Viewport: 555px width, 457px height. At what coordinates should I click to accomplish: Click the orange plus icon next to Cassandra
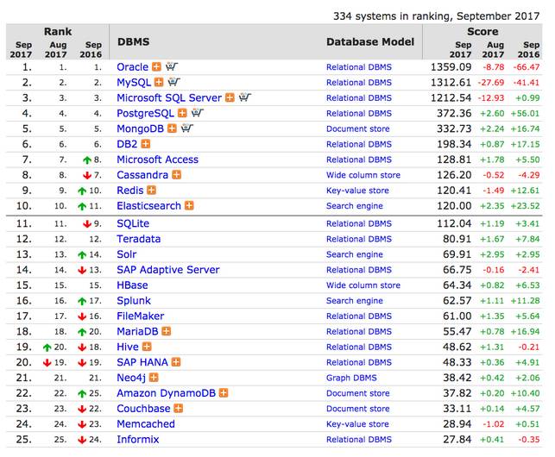coord(177,175)
